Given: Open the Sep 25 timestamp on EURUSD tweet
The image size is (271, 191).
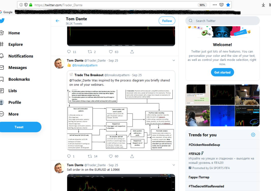Looking at the screenshot, I should 113,165.
